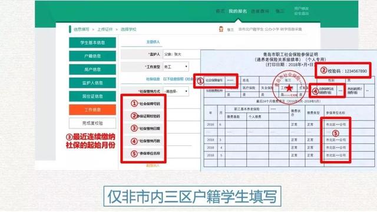
Task: Click circled number ⑤ 参保单位名称 marker
Action: pyautogui.click(x=134, y=153)
